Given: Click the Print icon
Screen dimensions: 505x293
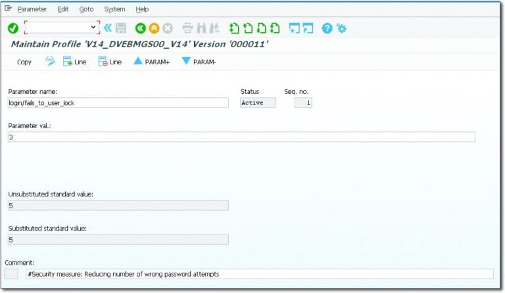Looking at the screenshot, I should 187,28.
